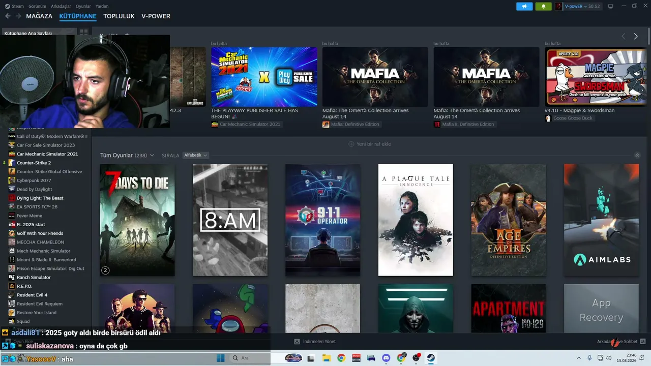Open Steam from the Windows taskbar
Viewport: 651px width, 366px height.
click(x=431, y=358)
